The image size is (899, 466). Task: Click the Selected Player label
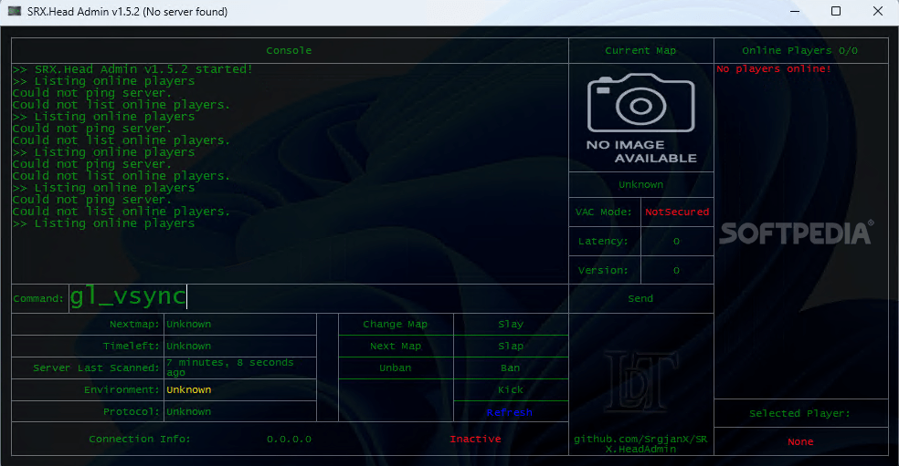point(799,413)
